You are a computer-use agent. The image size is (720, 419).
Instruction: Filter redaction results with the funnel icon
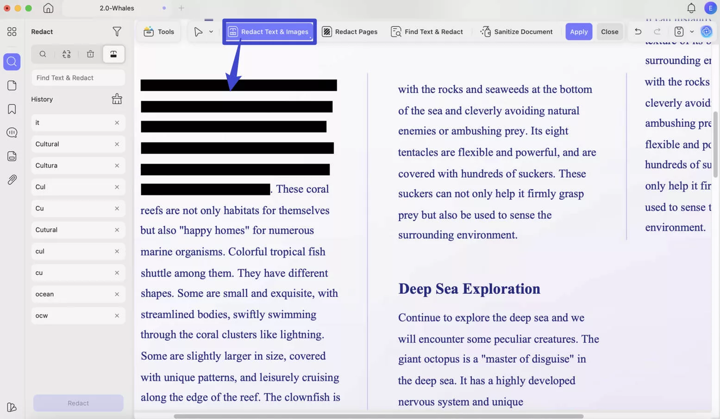117,31
